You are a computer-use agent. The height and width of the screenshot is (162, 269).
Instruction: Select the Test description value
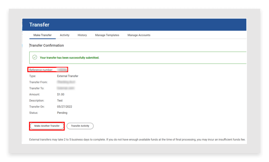60,101
